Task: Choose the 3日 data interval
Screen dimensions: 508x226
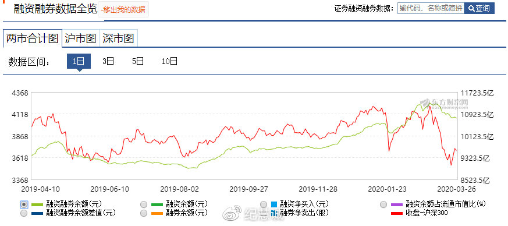Action: pos(108,61)
